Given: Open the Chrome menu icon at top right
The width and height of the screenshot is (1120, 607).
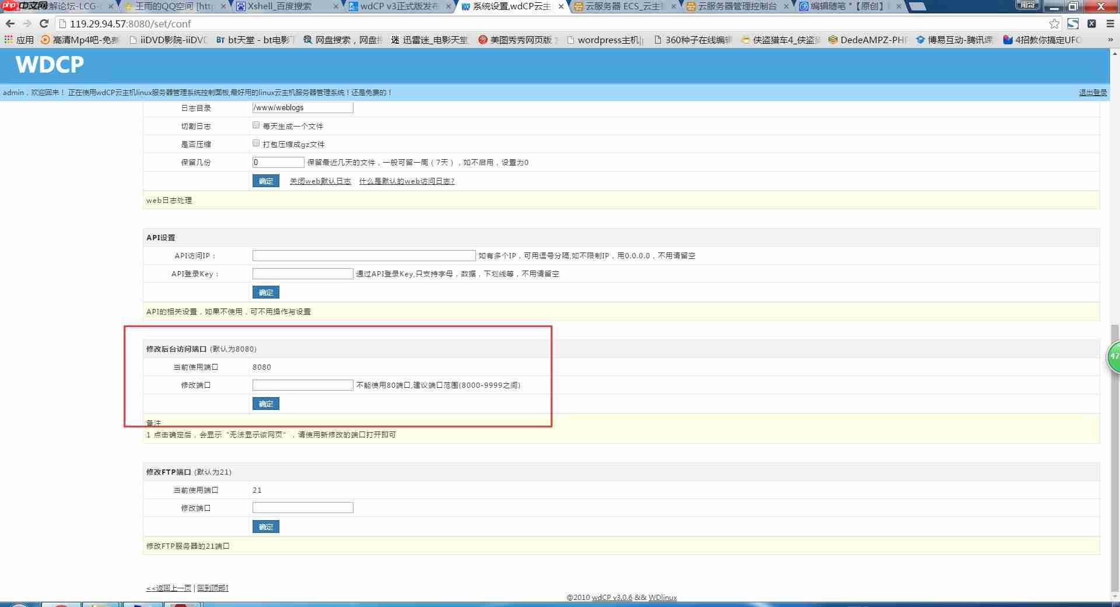Looking at the screenshot, I should (x=1109, y=24).
